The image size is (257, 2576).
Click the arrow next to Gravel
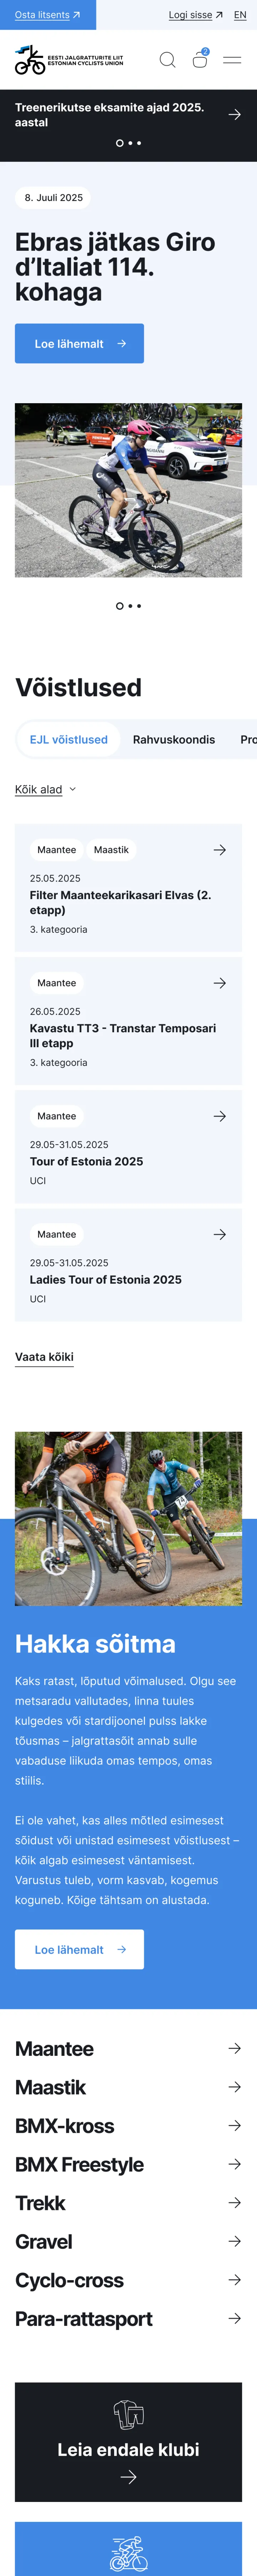235,2241
